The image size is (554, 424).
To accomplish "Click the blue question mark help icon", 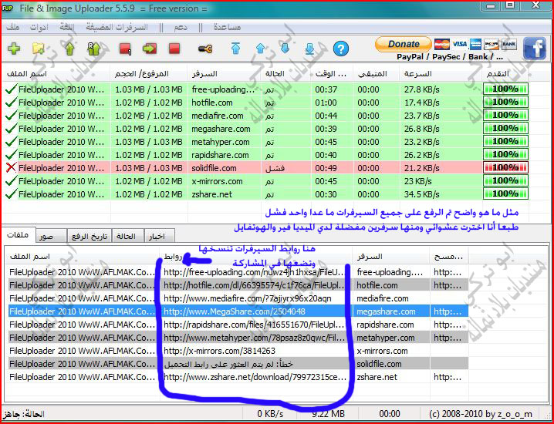I will [x=341, y=49].
